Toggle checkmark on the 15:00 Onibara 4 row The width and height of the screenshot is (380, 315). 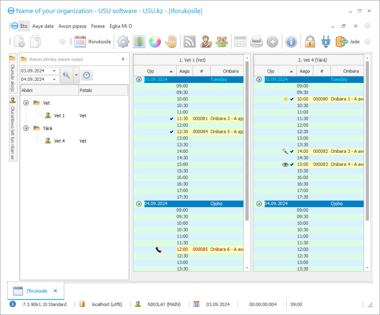292,164
